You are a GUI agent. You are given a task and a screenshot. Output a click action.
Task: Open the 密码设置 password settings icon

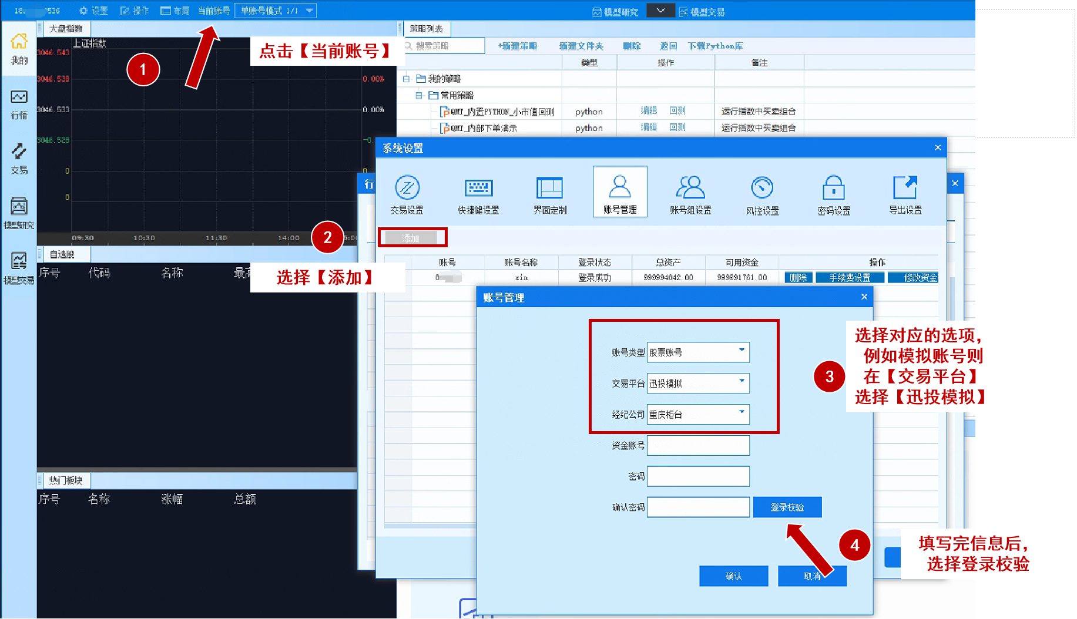pos(833,193)
